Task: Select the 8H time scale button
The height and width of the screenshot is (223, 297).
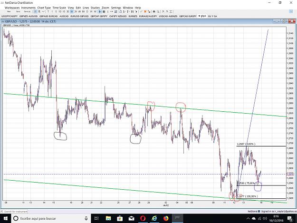Action: pyautogui.click(x=83, y=11)
